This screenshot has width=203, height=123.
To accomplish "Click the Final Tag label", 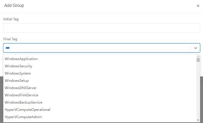I will 10,39.
